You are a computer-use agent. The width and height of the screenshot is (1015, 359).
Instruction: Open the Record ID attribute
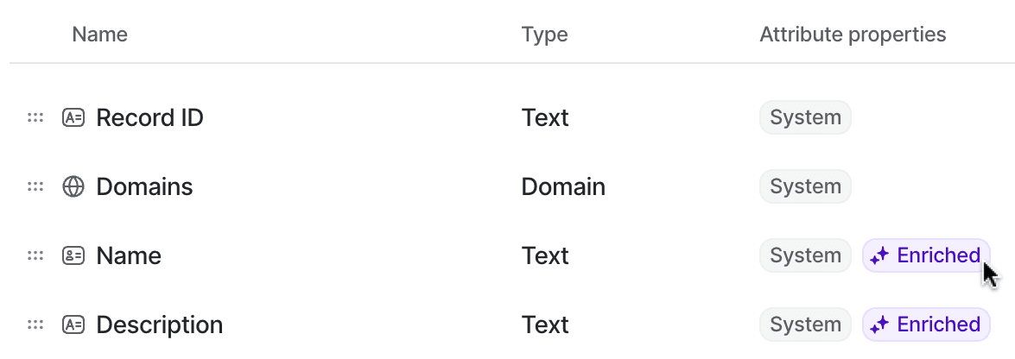[x=149, y=117]
